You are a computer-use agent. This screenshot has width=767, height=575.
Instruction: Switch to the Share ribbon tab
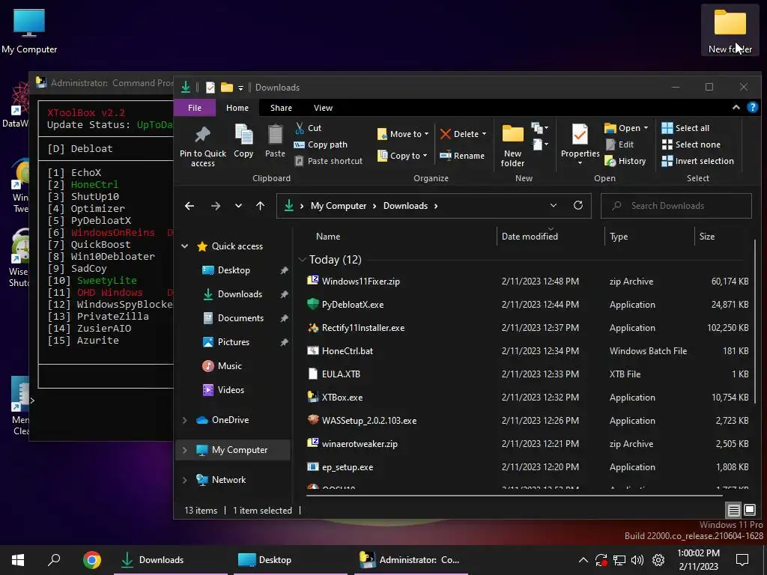[281, 108]
